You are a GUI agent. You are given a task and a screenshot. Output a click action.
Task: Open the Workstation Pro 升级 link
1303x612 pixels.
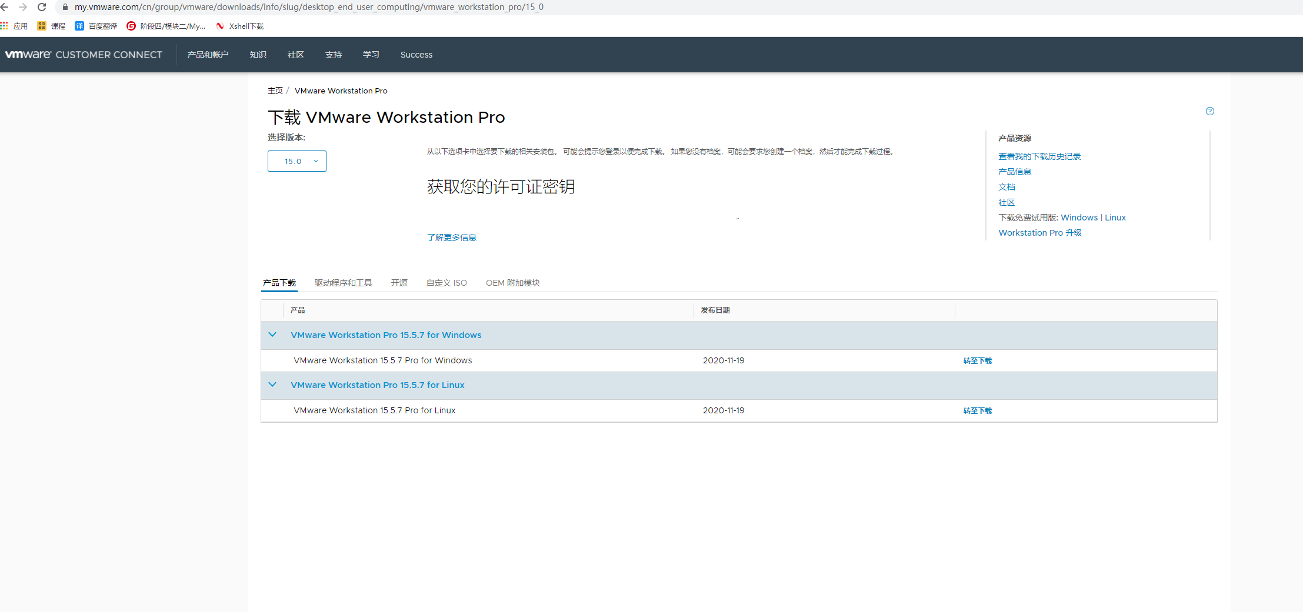pyautogui.click(x=1040, y=233)
